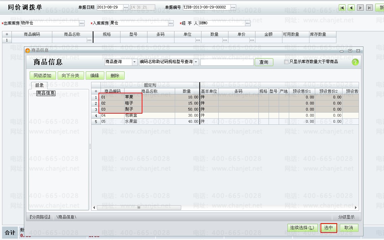Go to the next record arrow
This screenshot has height=240, width=384.
[360, 8]
